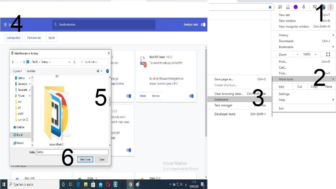The width and height of the screenshot is (336, 189).
Task: Disable the Foxit PDF Creator extension toggle
Action: (x=191, y=96)
